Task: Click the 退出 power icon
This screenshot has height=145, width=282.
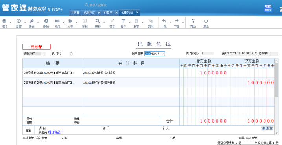Action: [x=206, y=21]
